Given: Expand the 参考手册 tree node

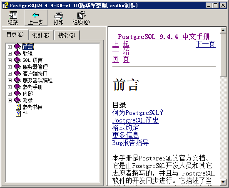Looking at the screenshot, I should [x=10, y=87].
